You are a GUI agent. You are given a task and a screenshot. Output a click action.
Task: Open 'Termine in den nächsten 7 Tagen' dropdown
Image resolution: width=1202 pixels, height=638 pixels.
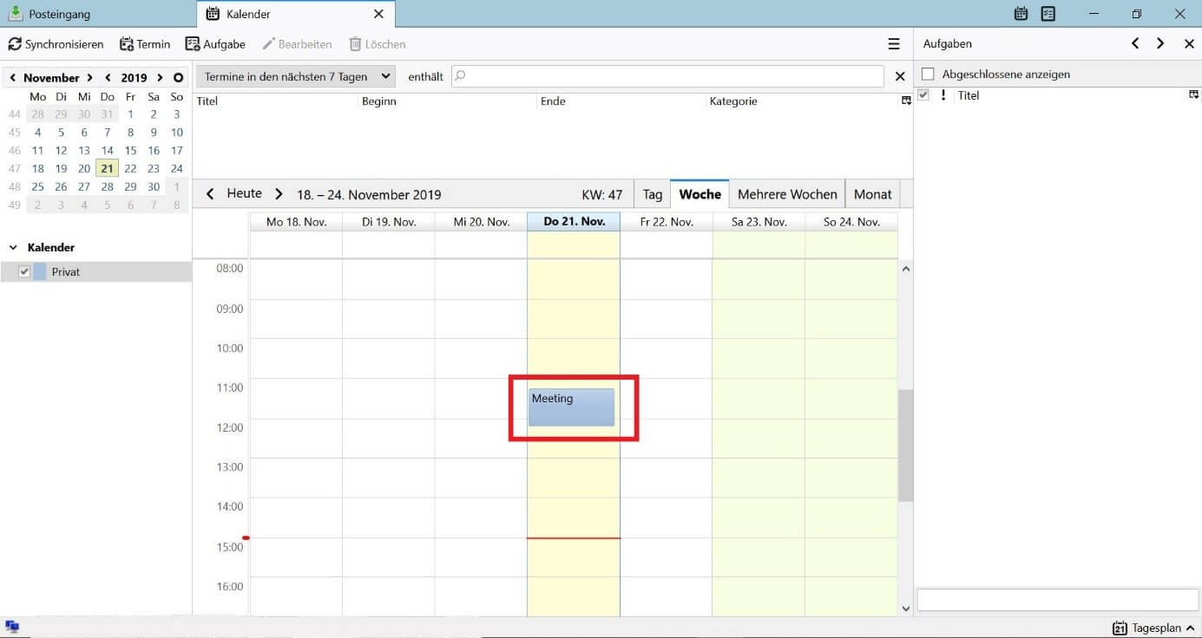pos(296,76)
